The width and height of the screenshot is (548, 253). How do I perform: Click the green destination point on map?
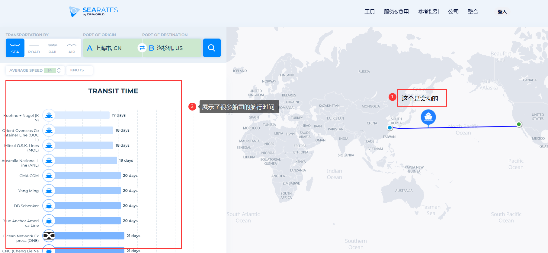point(519,124)
